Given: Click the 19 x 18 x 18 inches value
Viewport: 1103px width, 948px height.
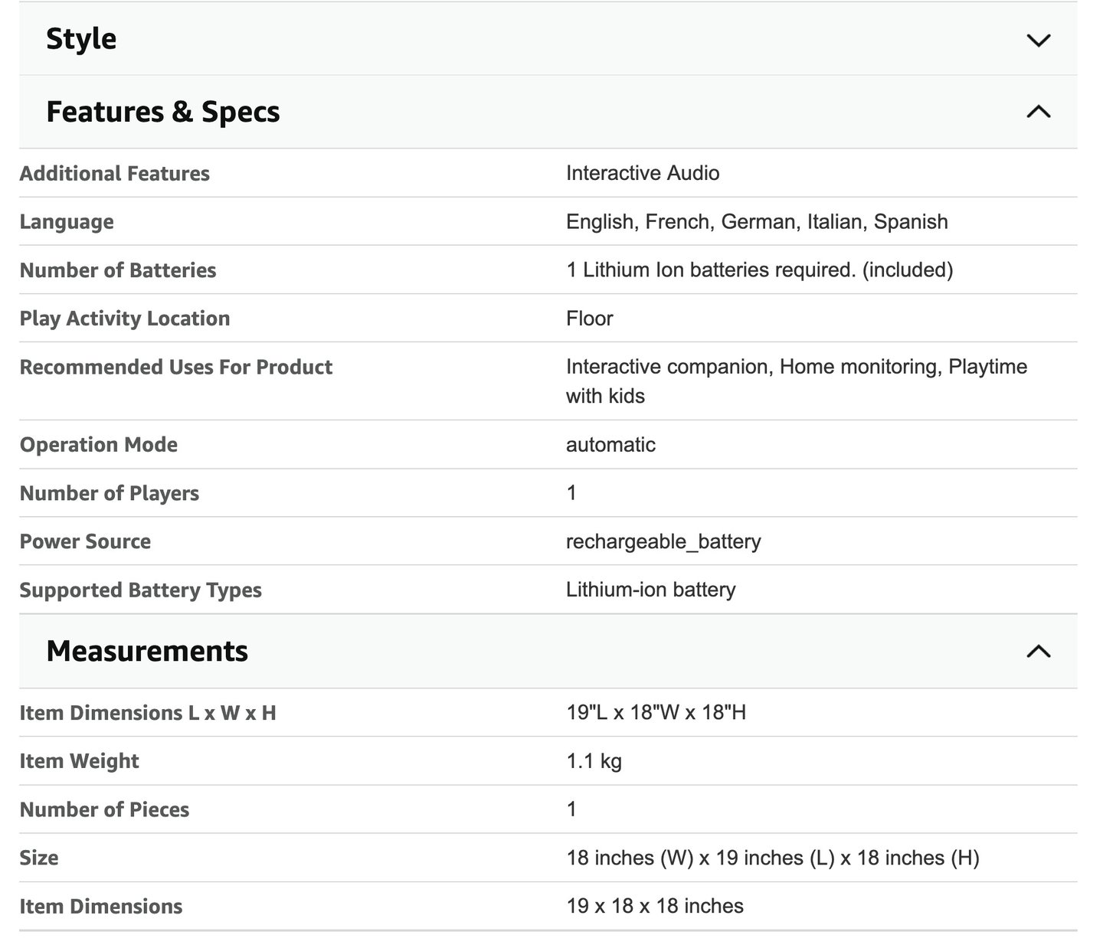Looking at the screenshot, I should click(655, 906).
